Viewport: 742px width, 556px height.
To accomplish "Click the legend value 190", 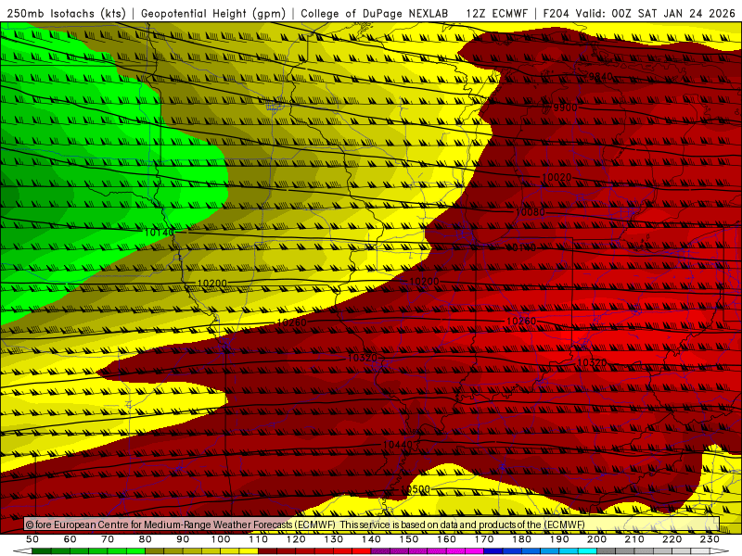I will 559,539.
